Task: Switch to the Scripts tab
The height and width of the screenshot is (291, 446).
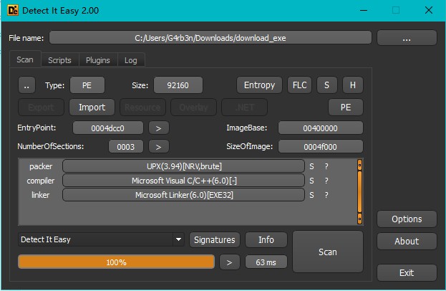Action: pos(59,60)
